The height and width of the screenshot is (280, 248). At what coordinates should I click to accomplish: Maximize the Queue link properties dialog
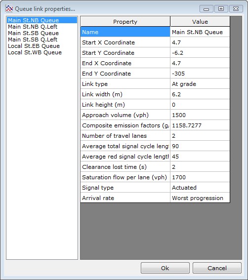[221, 9]
